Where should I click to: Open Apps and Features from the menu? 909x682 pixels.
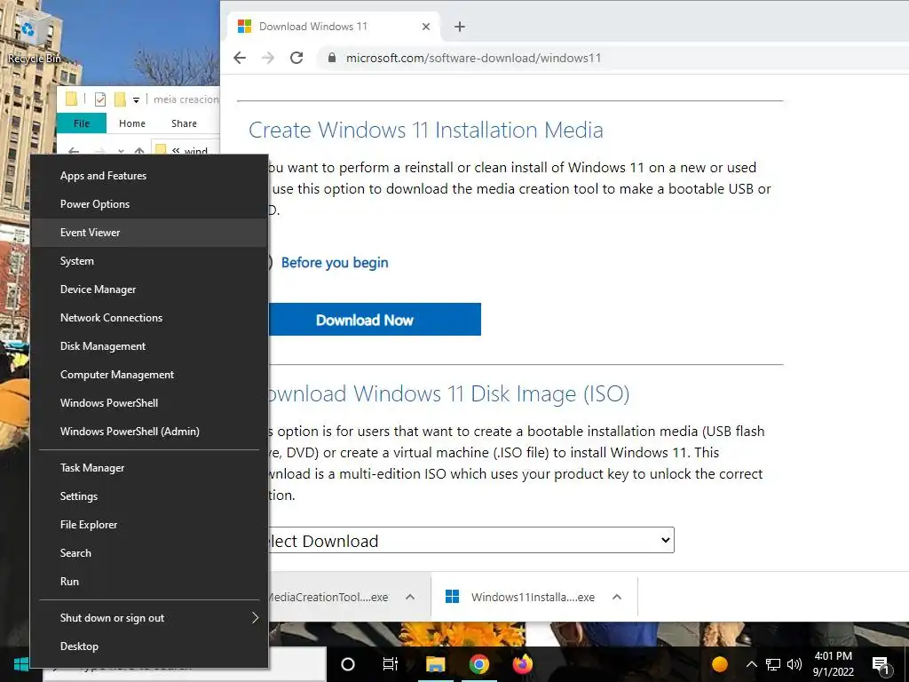[149, 176]
